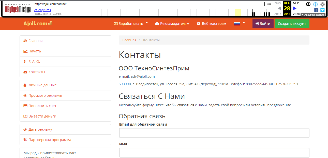Viewport: 328px width, 158px height.
Task: Select Просмотр рекламы in the sidebar
Action: pyautogui.click(x=45, y=95)
